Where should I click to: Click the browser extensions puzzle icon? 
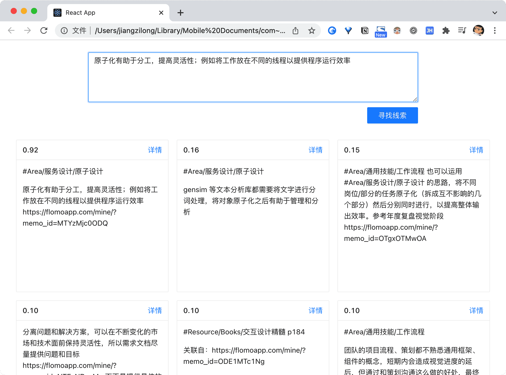pos(446,30)
